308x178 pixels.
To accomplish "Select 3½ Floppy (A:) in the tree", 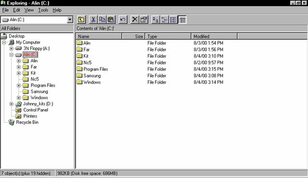I will point(37,48).
